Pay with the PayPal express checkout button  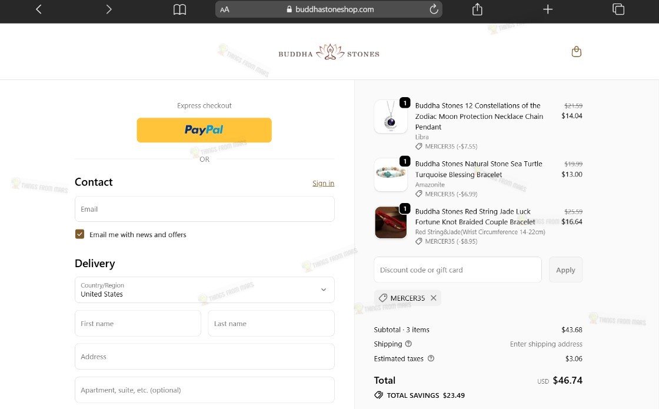coord(204,130)
